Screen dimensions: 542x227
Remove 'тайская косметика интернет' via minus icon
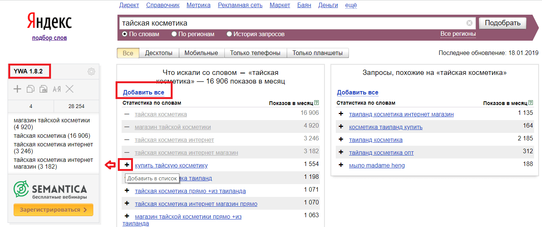pos(127,140)
